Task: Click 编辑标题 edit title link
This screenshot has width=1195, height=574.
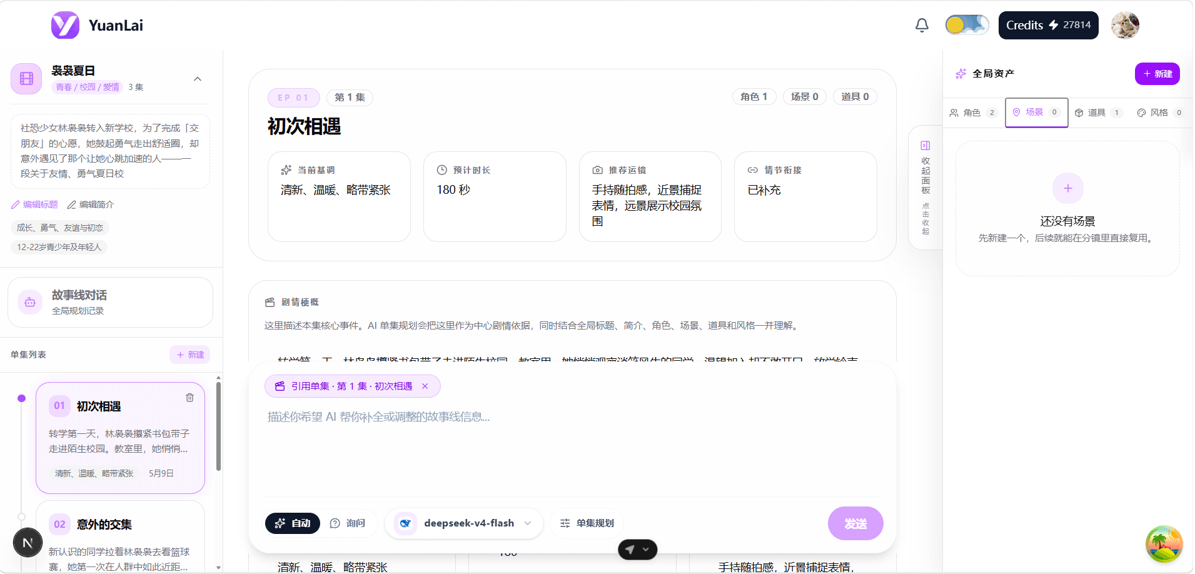Action: coord(34,204)
